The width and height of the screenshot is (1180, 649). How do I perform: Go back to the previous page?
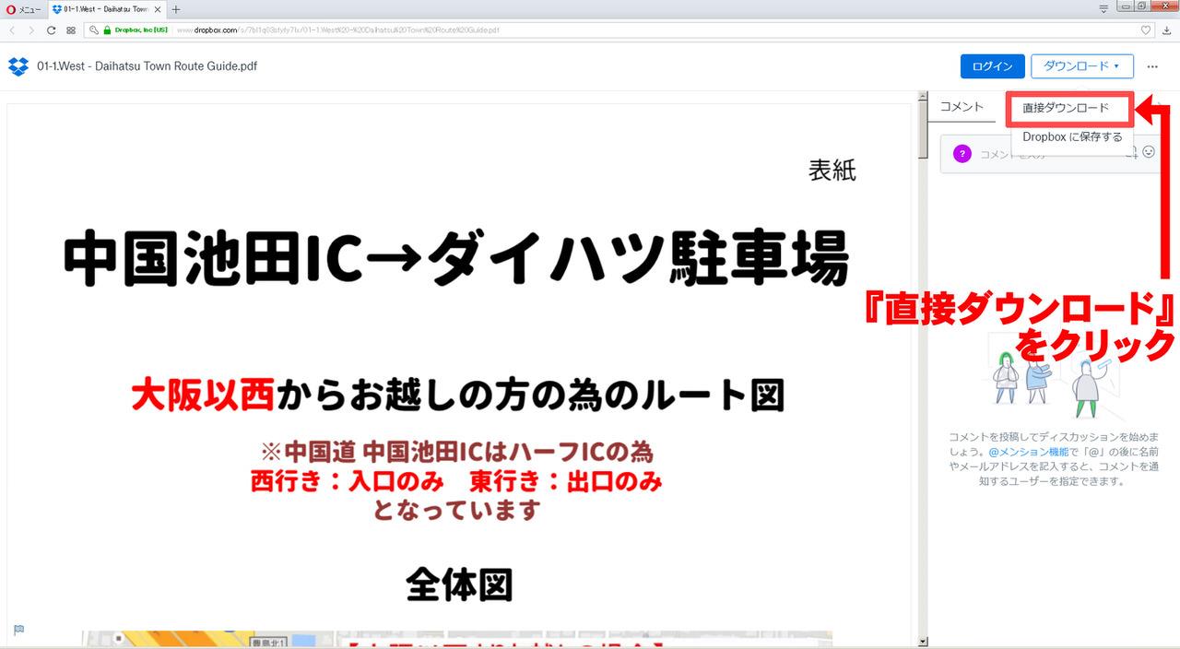click(x=13, y=29)
